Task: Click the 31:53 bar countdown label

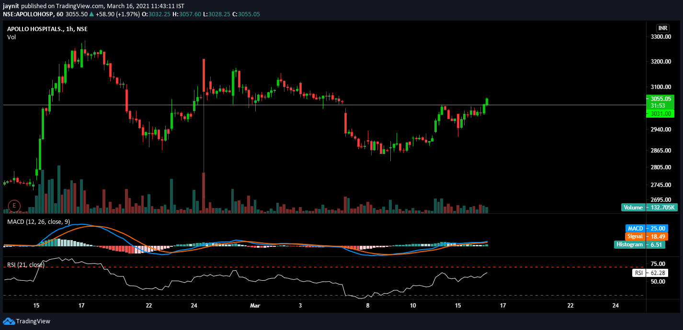Action: coord(660,106)
